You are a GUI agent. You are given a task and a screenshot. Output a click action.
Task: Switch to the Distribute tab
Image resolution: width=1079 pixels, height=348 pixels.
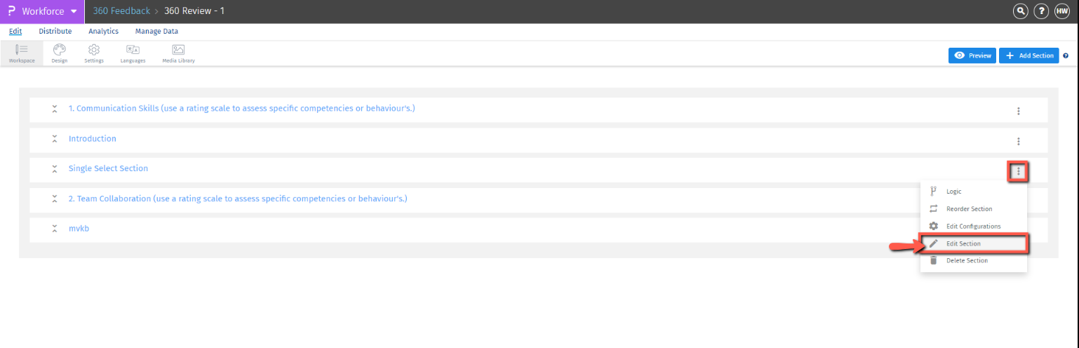[55, 32]
